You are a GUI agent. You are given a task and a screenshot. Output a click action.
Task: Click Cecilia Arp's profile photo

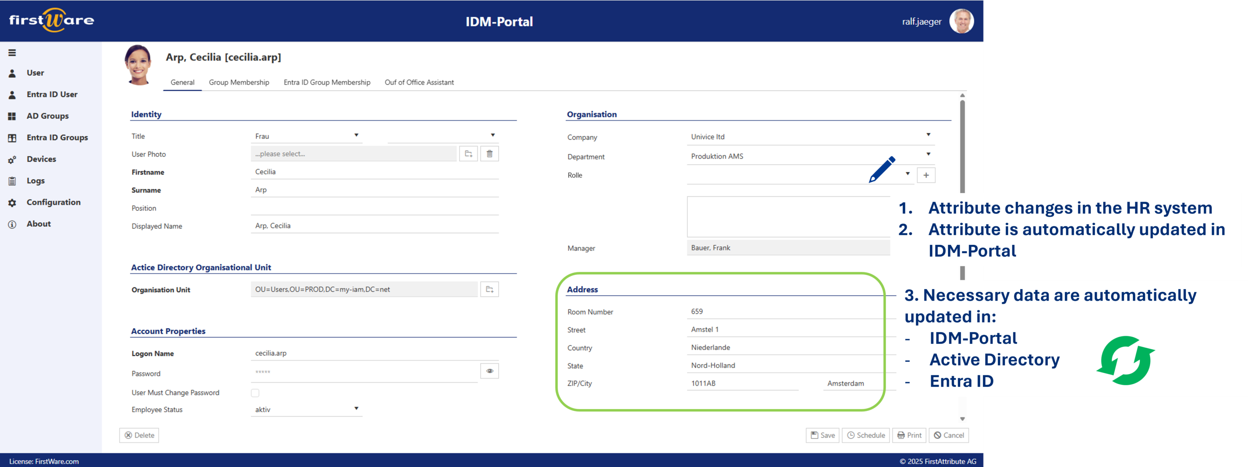tap(139, 65)
